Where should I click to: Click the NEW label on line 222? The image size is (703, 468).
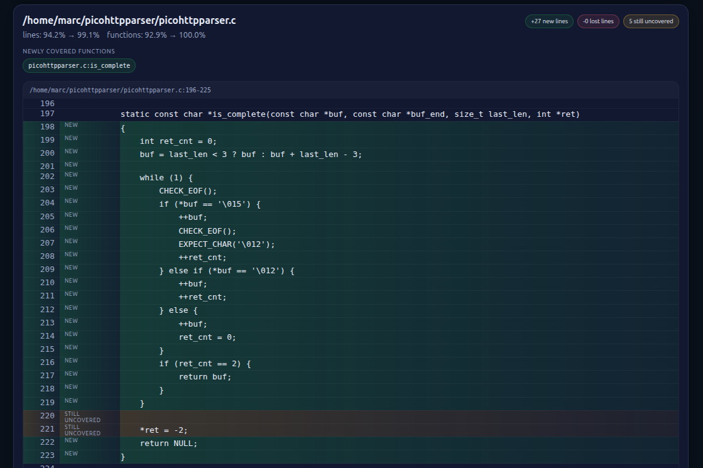(x=71, y=440)
